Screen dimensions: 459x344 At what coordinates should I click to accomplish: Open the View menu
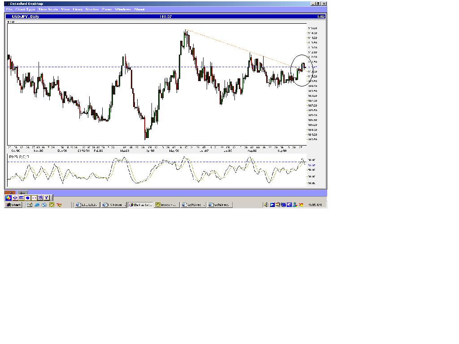(65, 9)
